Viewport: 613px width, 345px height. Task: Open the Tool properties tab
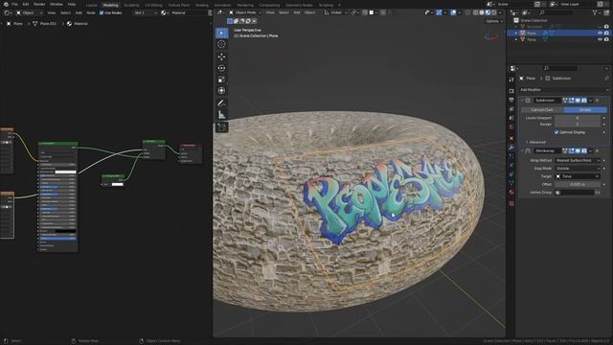coord(511,80)
